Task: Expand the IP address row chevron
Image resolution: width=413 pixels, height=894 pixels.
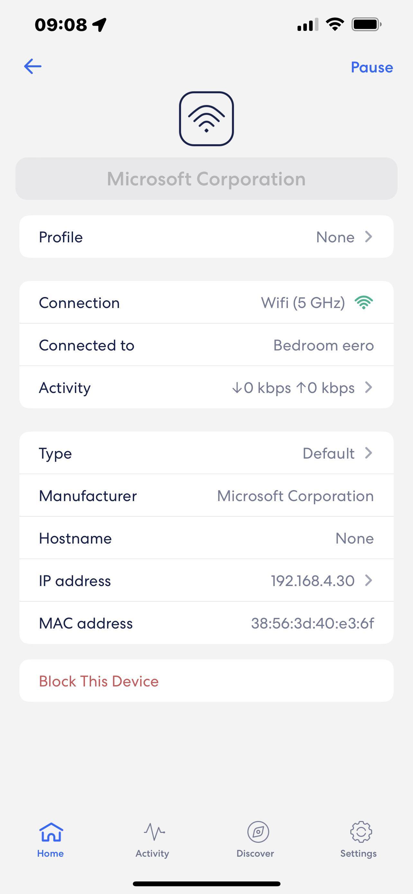Action: click(368, 580)
